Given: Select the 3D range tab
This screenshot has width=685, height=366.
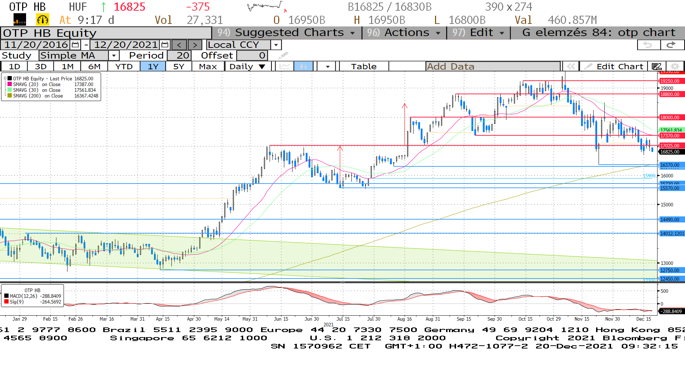Looking at the screenshot, I should 41,66.
